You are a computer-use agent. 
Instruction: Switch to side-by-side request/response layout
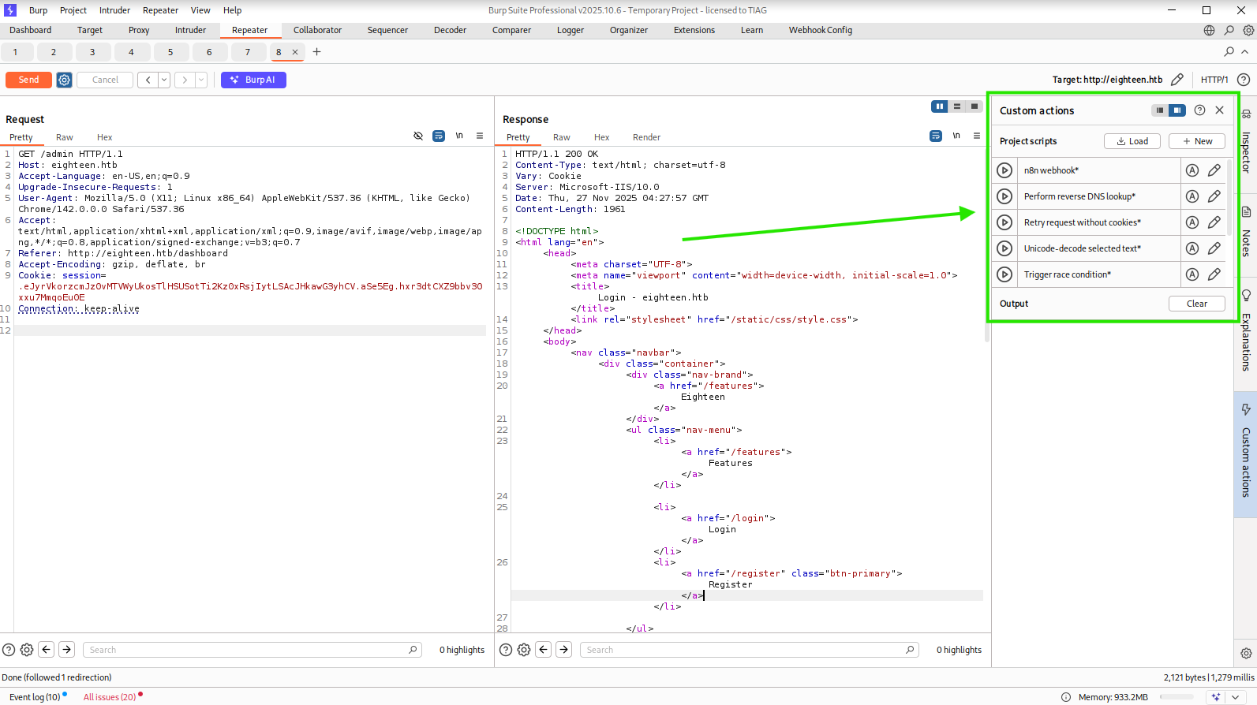pyautogui.click(x=939, y=106)
